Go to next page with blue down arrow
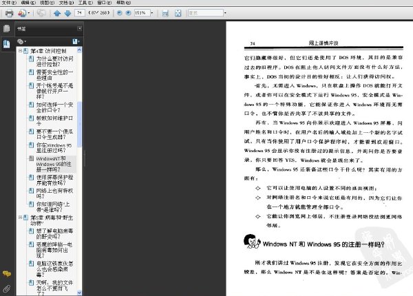This screenshot has width=413, height=296. coord(67,13)
